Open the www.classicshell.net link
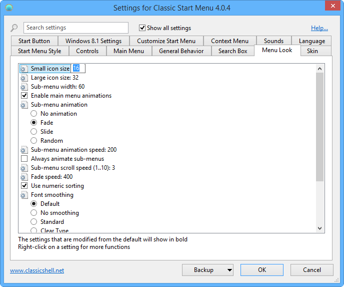The image size is (344, 287). coord(37,270)
